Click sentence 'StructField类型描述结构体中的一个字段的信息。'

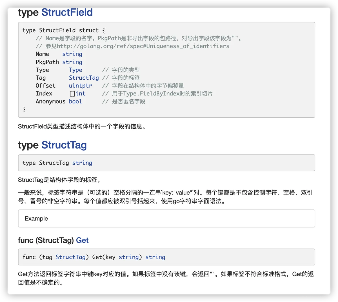pyautogui.click(x=83, y=126)
